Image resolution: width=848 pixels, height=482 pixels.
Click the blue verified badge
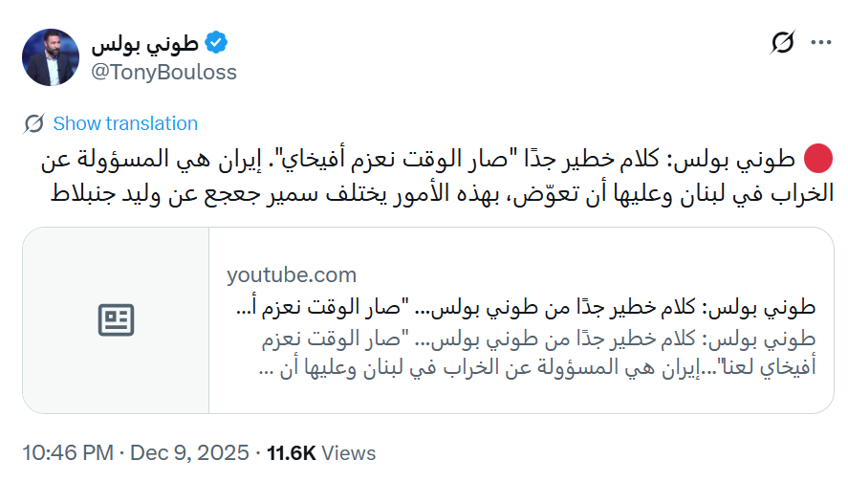click(x=217, y=43)
